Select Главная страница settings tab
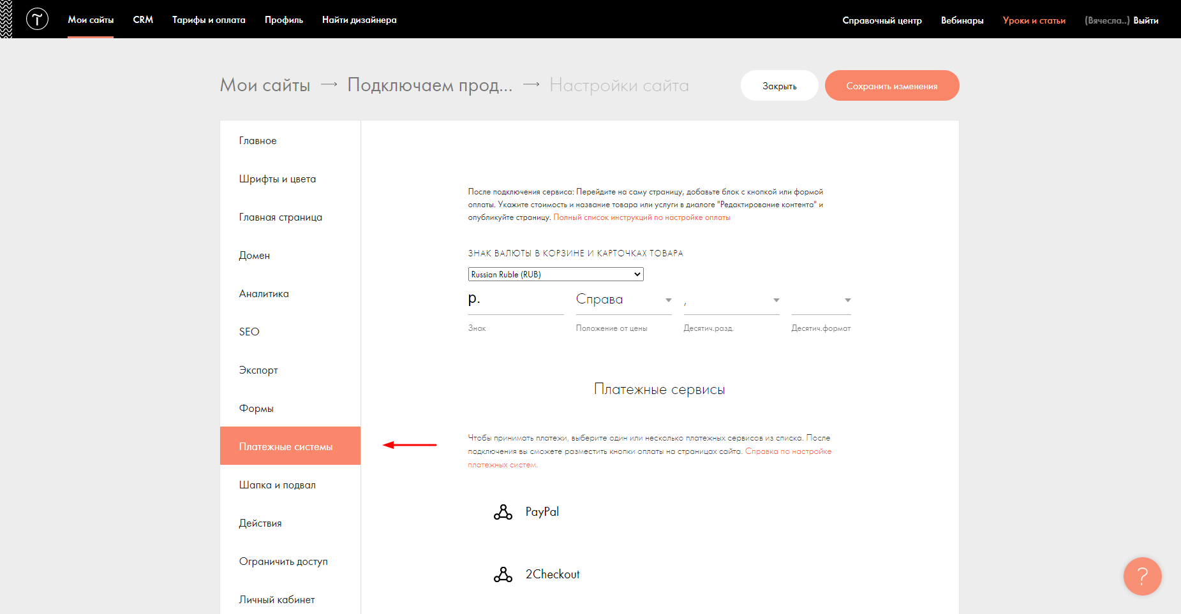The image size is (1181, 614). tap(290, 217)
